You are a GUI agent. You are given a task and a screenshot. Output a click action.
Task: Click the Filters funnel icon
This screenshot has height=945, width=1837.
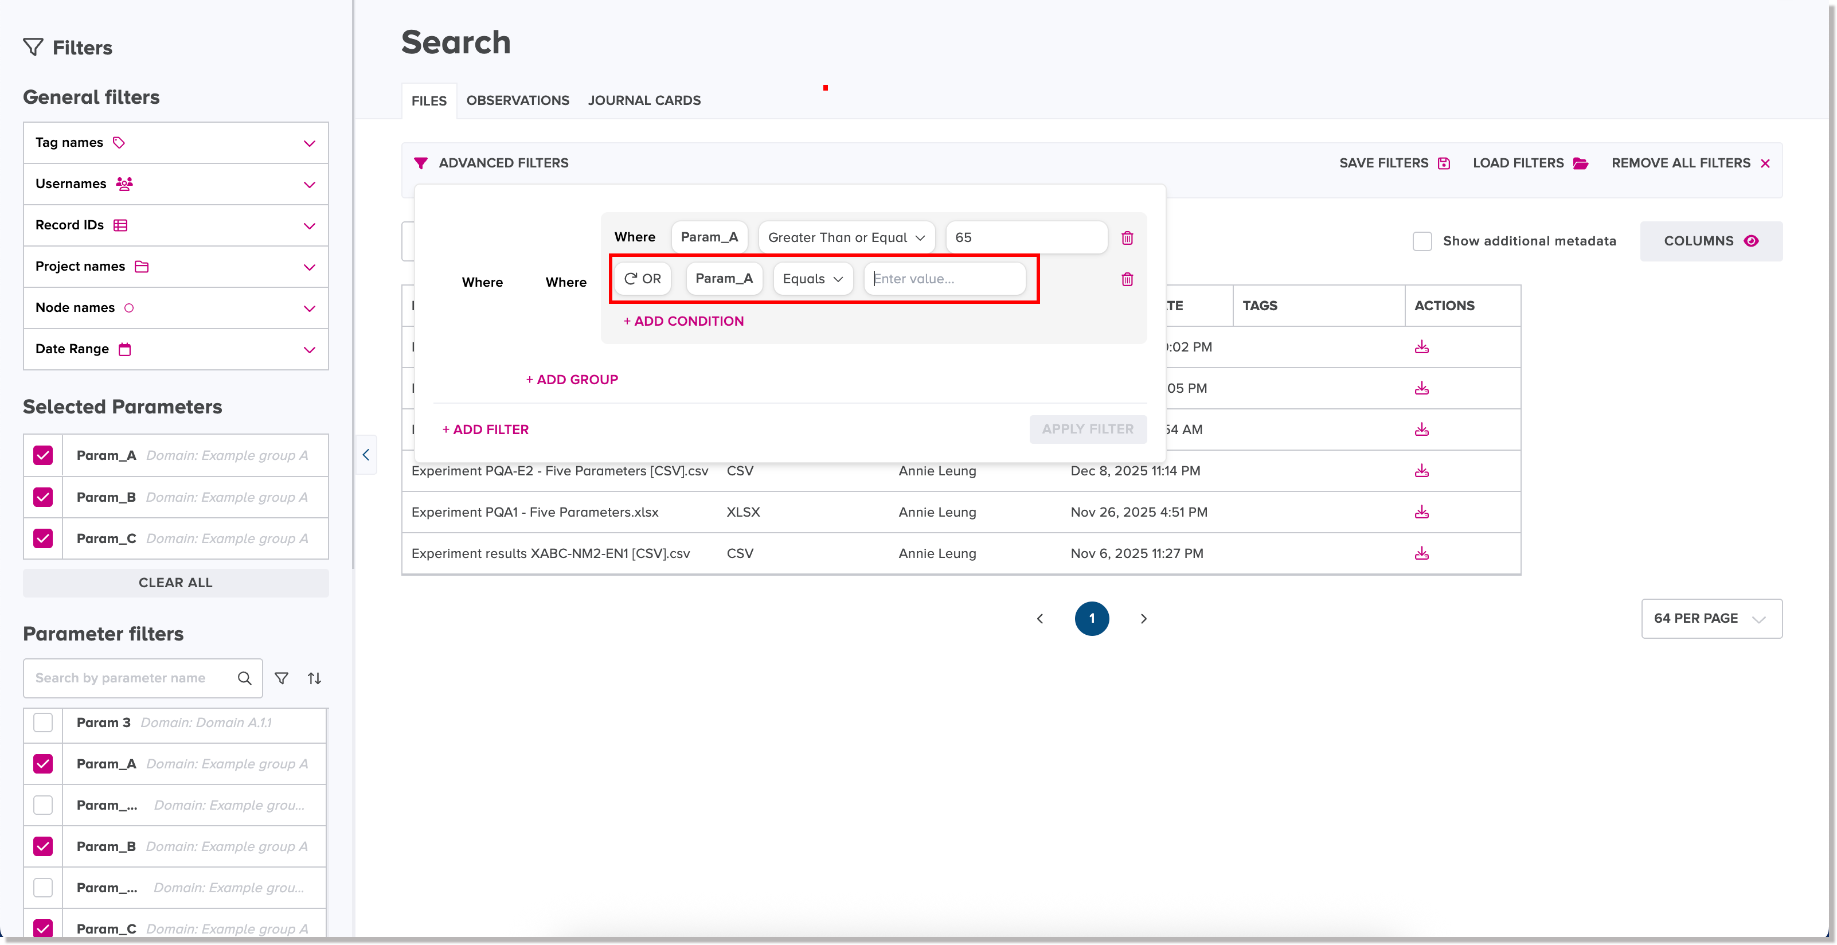pos(33,47)
